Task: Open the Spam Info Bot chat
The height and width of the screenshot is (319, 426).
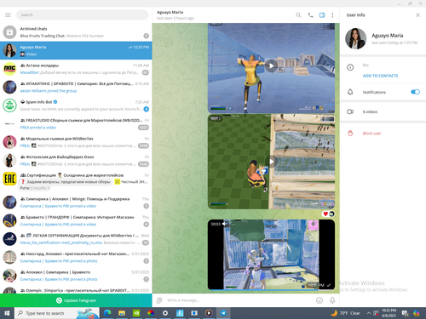Action: click(76, 105)
